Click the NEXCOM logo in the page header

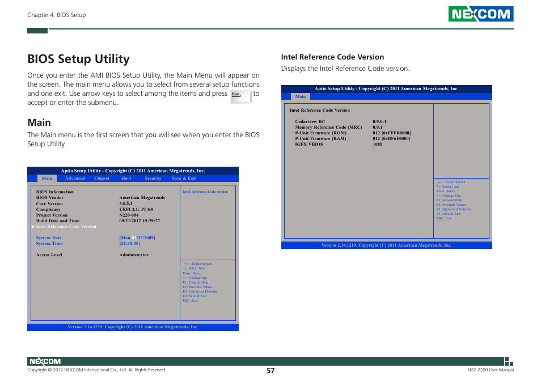click(x=481, y=14)
